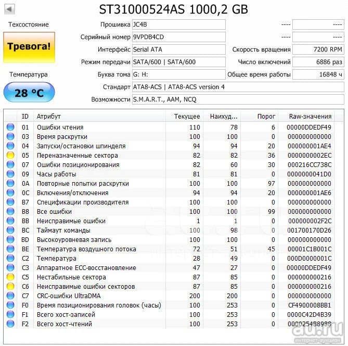Click yellow icon for Неисправимые ошибки секторов
Image resolution: width=348 pixels, height=346 pixels.
click(10, 286)
